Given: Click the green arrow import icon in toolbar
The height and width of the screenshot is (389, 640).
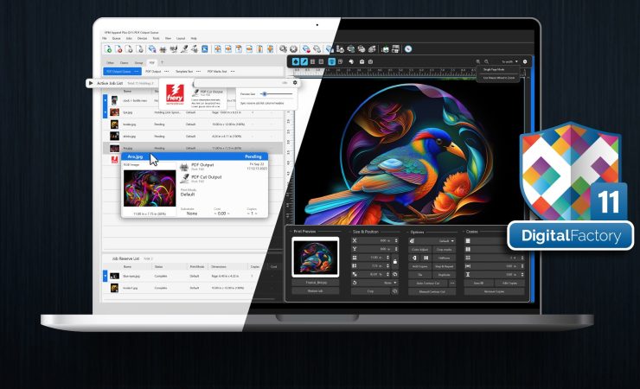Looking at the screenshot, I should tap(385, 49).
